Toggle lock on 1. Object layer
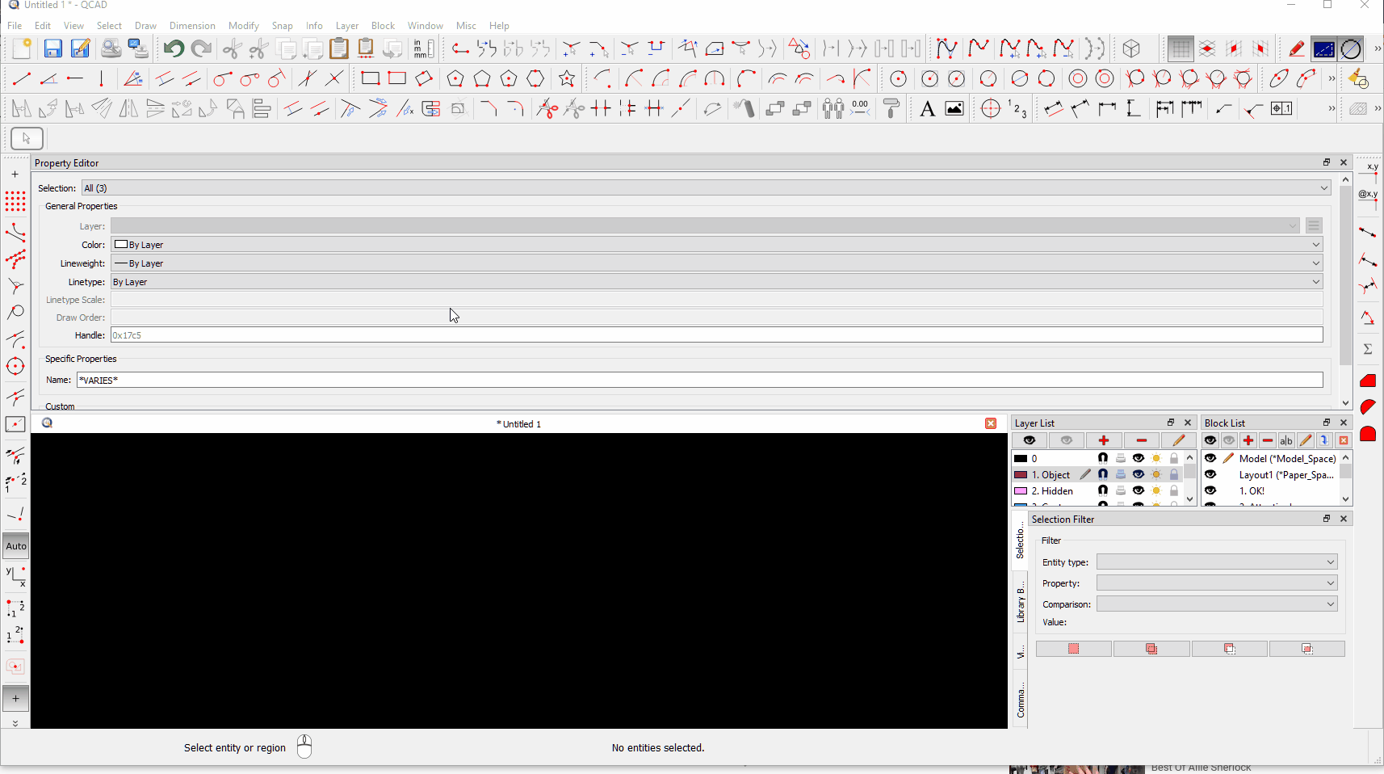Viewport: 1384px width, 774px height. [1174, 474]
